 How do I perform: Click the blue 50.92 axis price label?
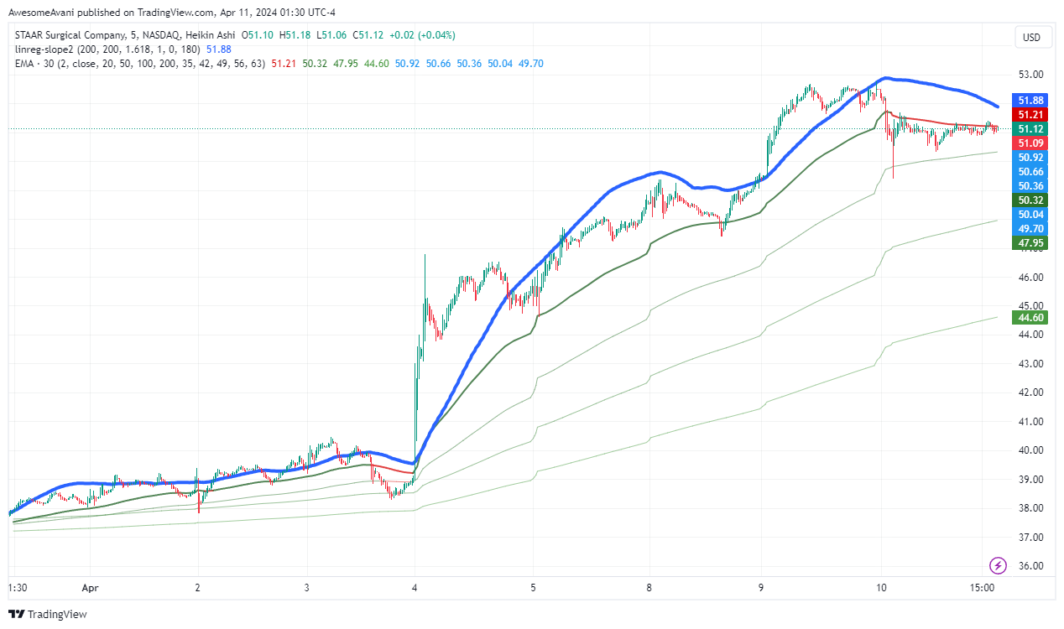1030,158
